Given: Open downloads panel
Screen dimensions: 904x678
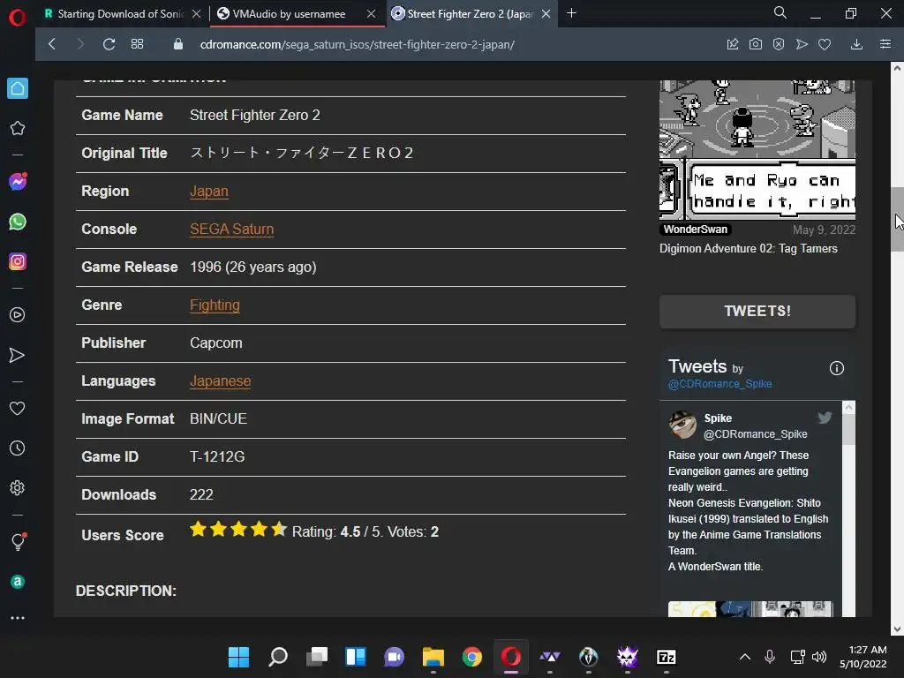Looking at the screenshot, I should (x=856, y=44).
